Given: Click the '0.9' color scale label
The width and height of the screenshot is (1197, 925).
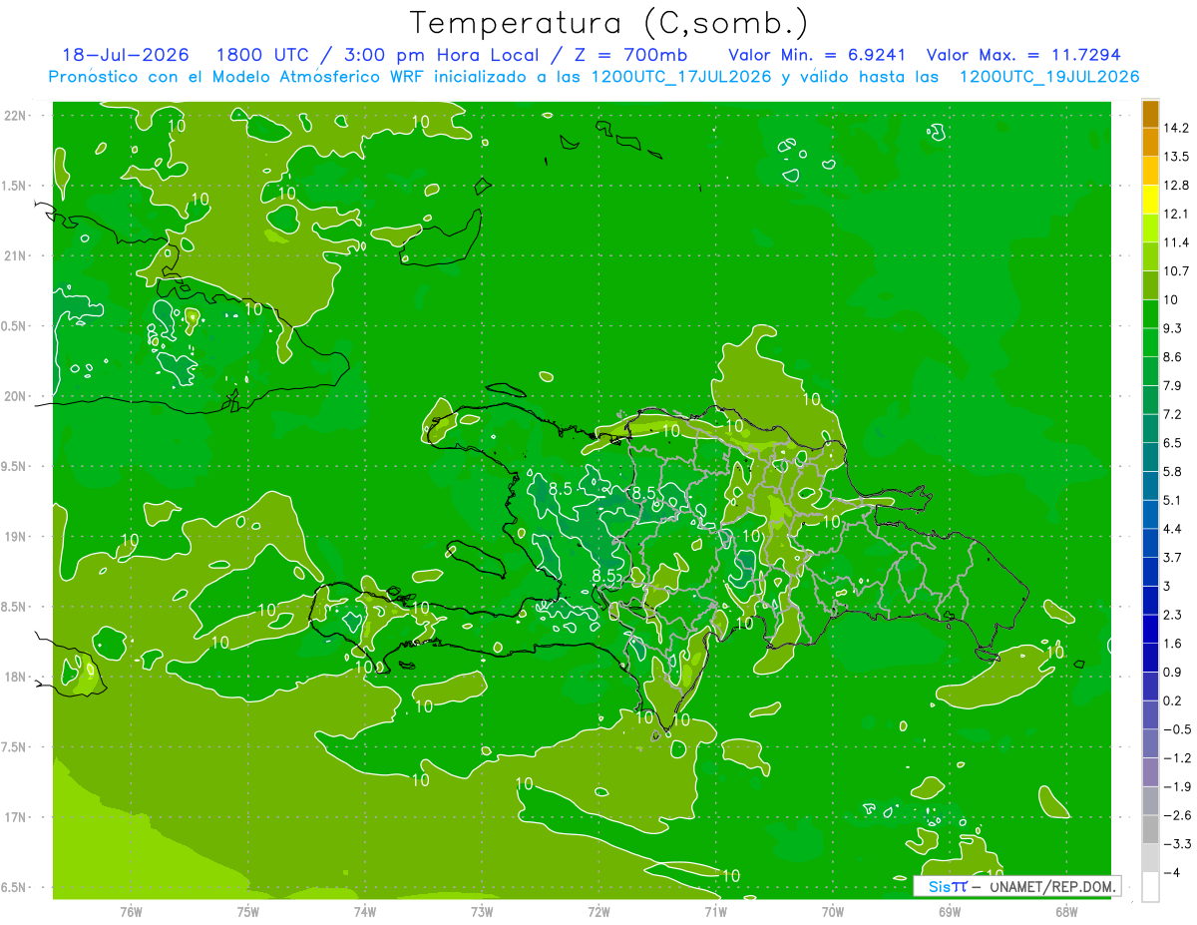Looking at the screenshot, I should click(x=1174, y=673).
